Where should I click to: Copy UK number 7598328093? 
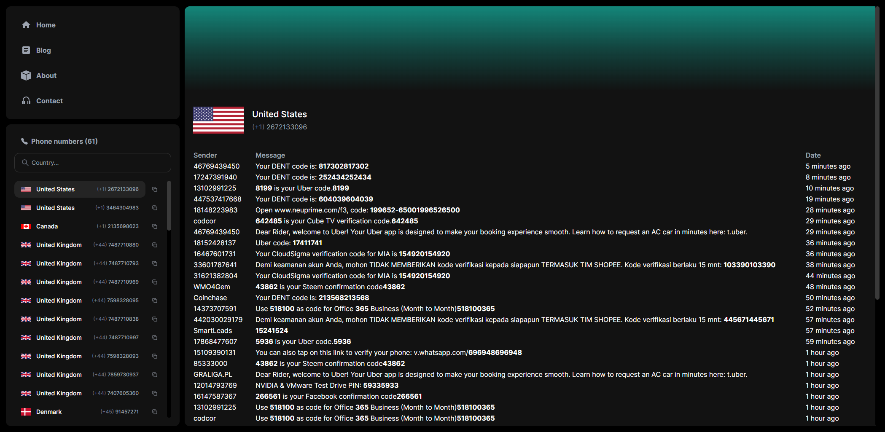(155, 356)
